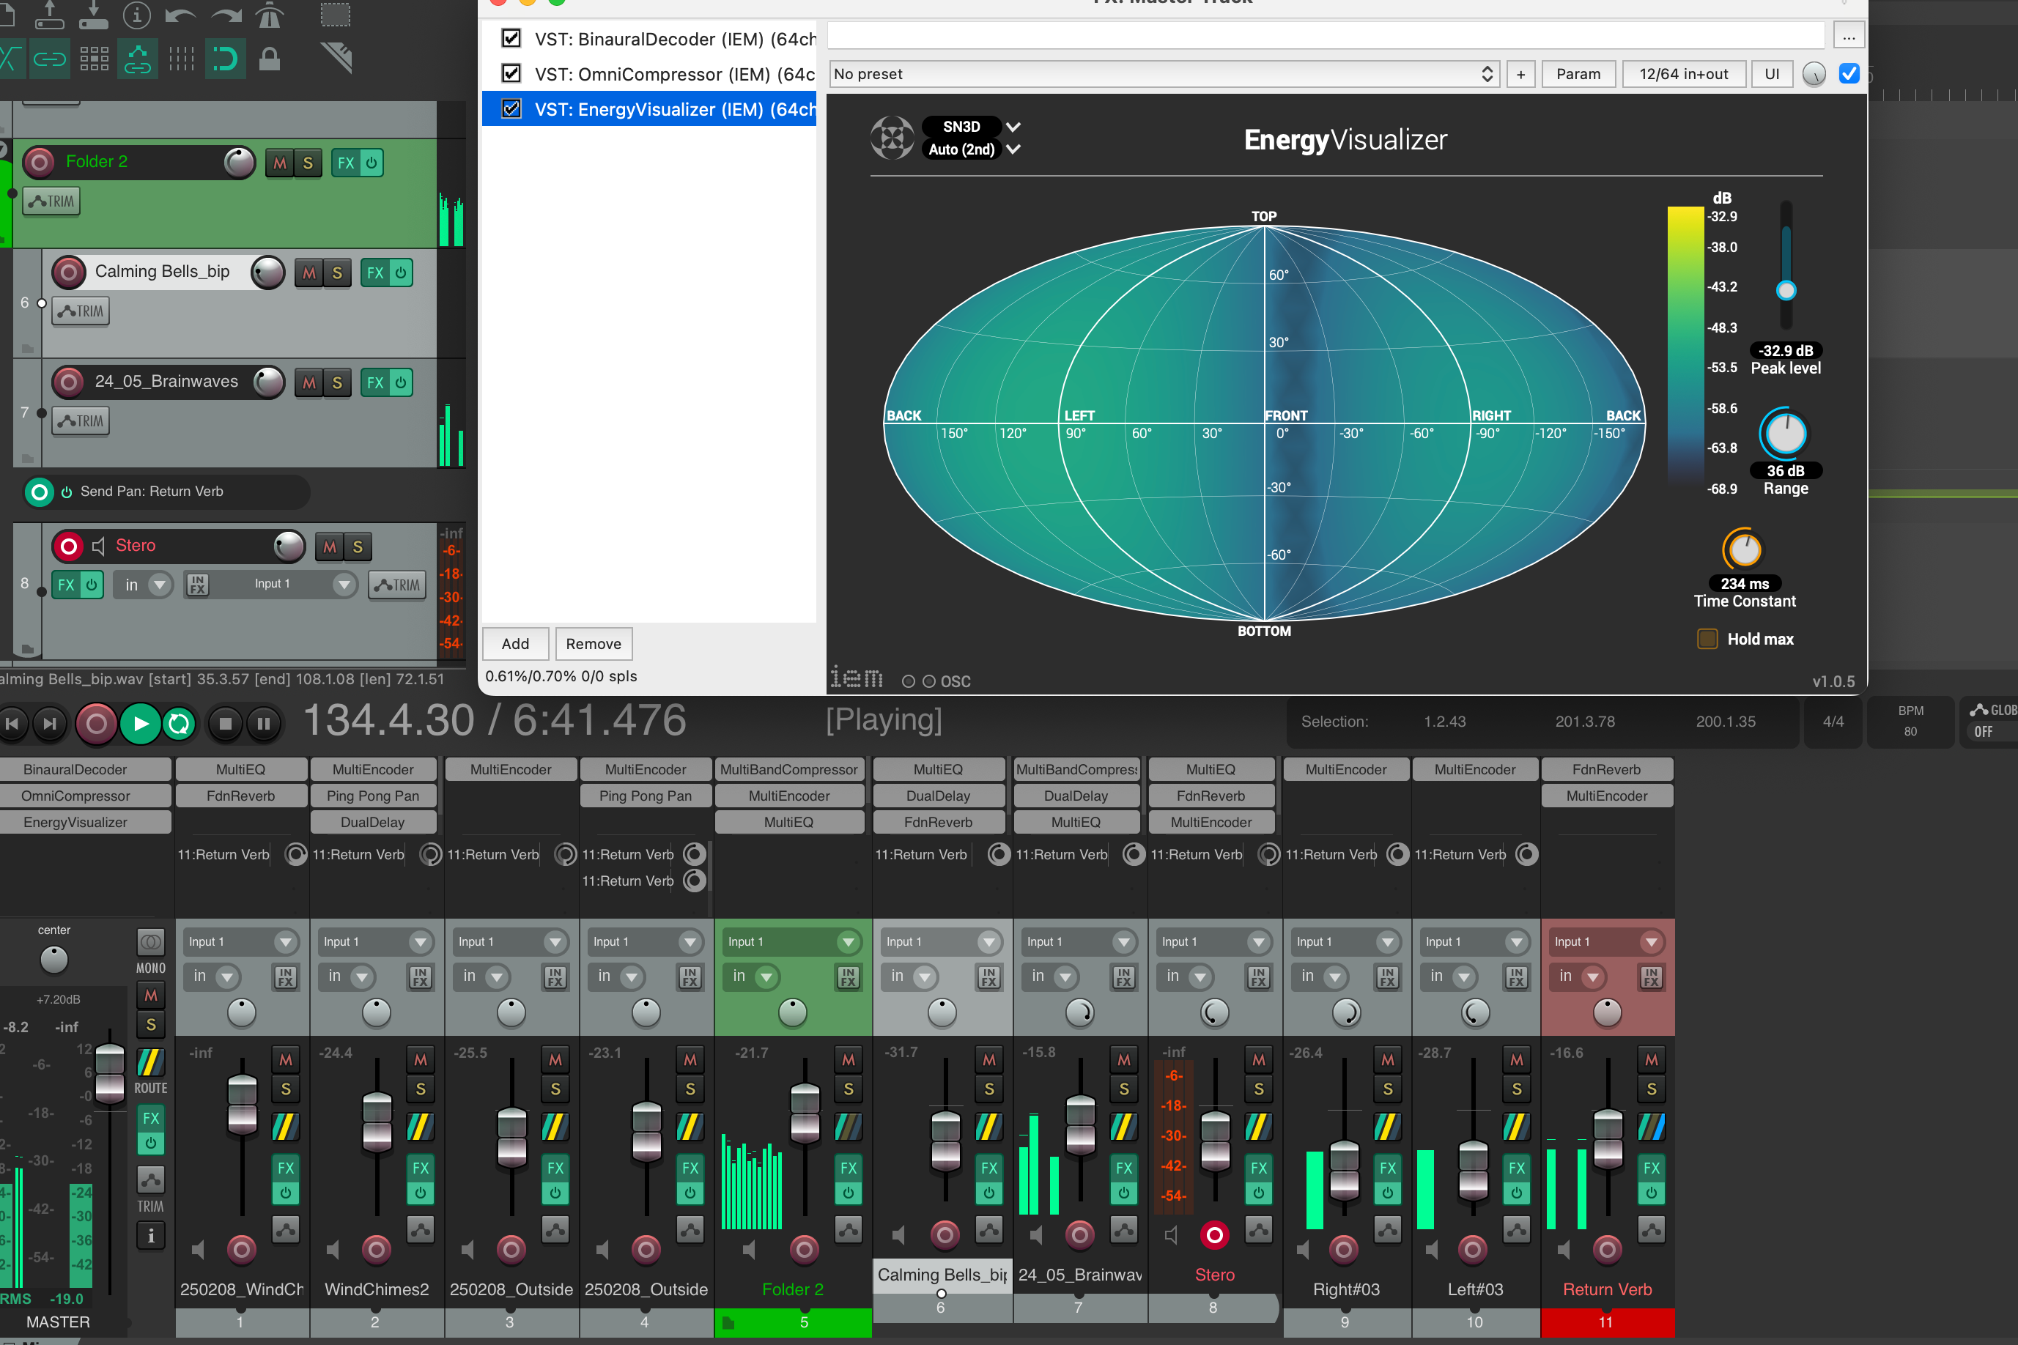Toggle input monitoring speaker on Stero track

click(97, 546)
